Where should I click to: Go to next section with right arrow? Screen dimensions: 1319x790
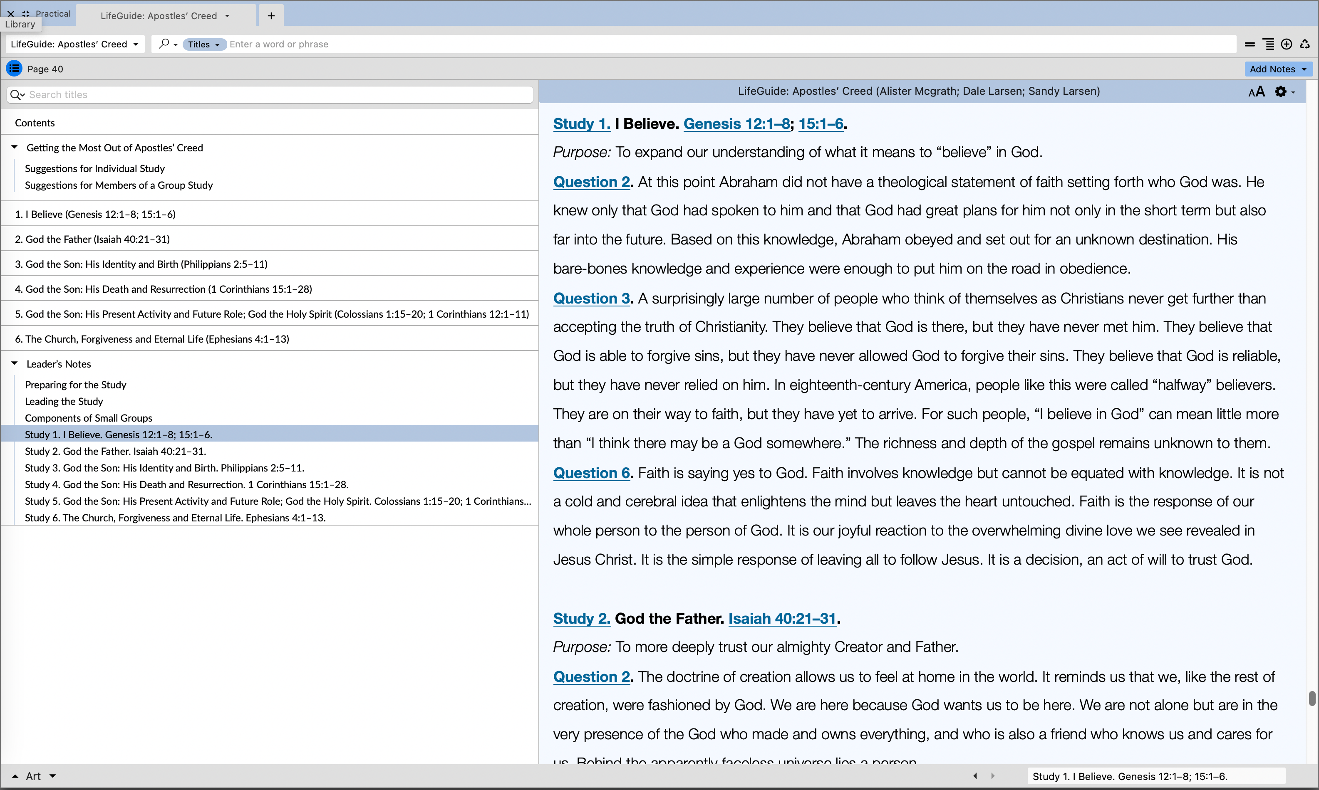pos(992,775)
